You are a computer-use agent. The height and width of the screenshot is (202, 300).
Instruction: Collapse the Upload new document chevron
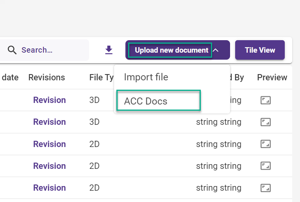(x=216, y=50)
